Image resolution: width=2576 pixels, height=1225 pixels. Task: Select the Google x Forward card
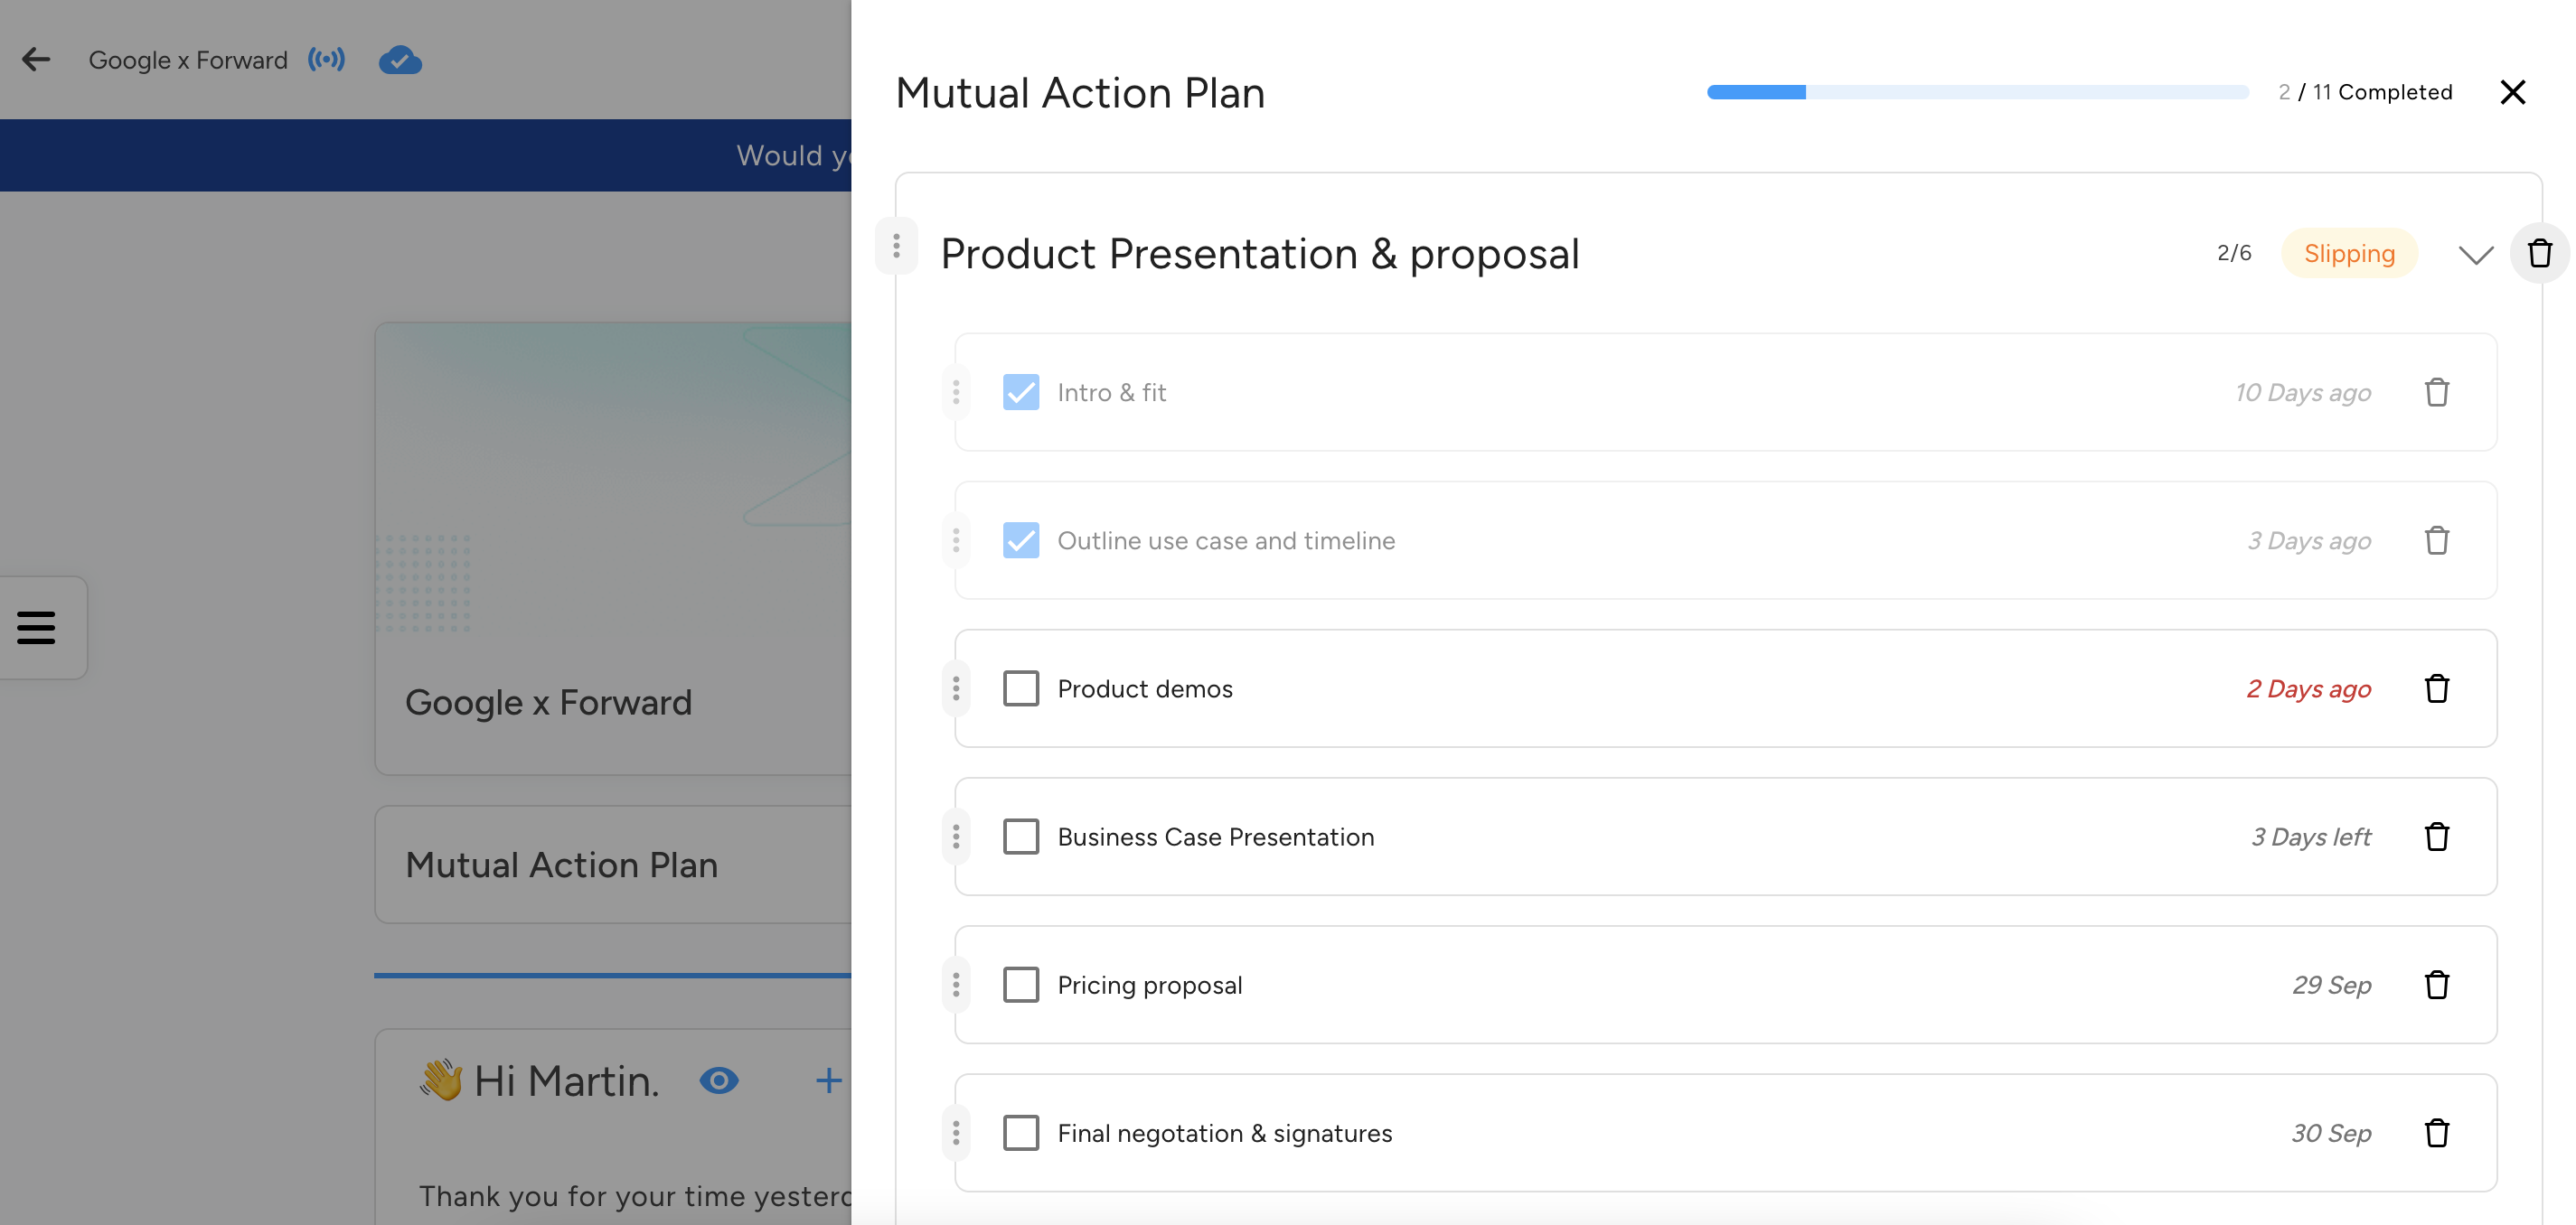click(548, 701)
